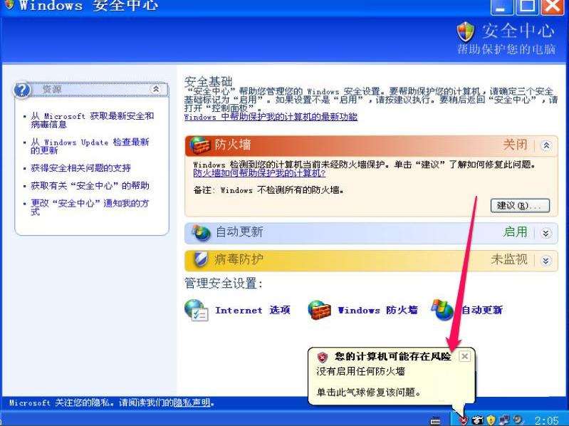Minimize the Windows 安全中心 window
Image resolution: width=569 pixels, height=426 pixels.
(501, 6)
